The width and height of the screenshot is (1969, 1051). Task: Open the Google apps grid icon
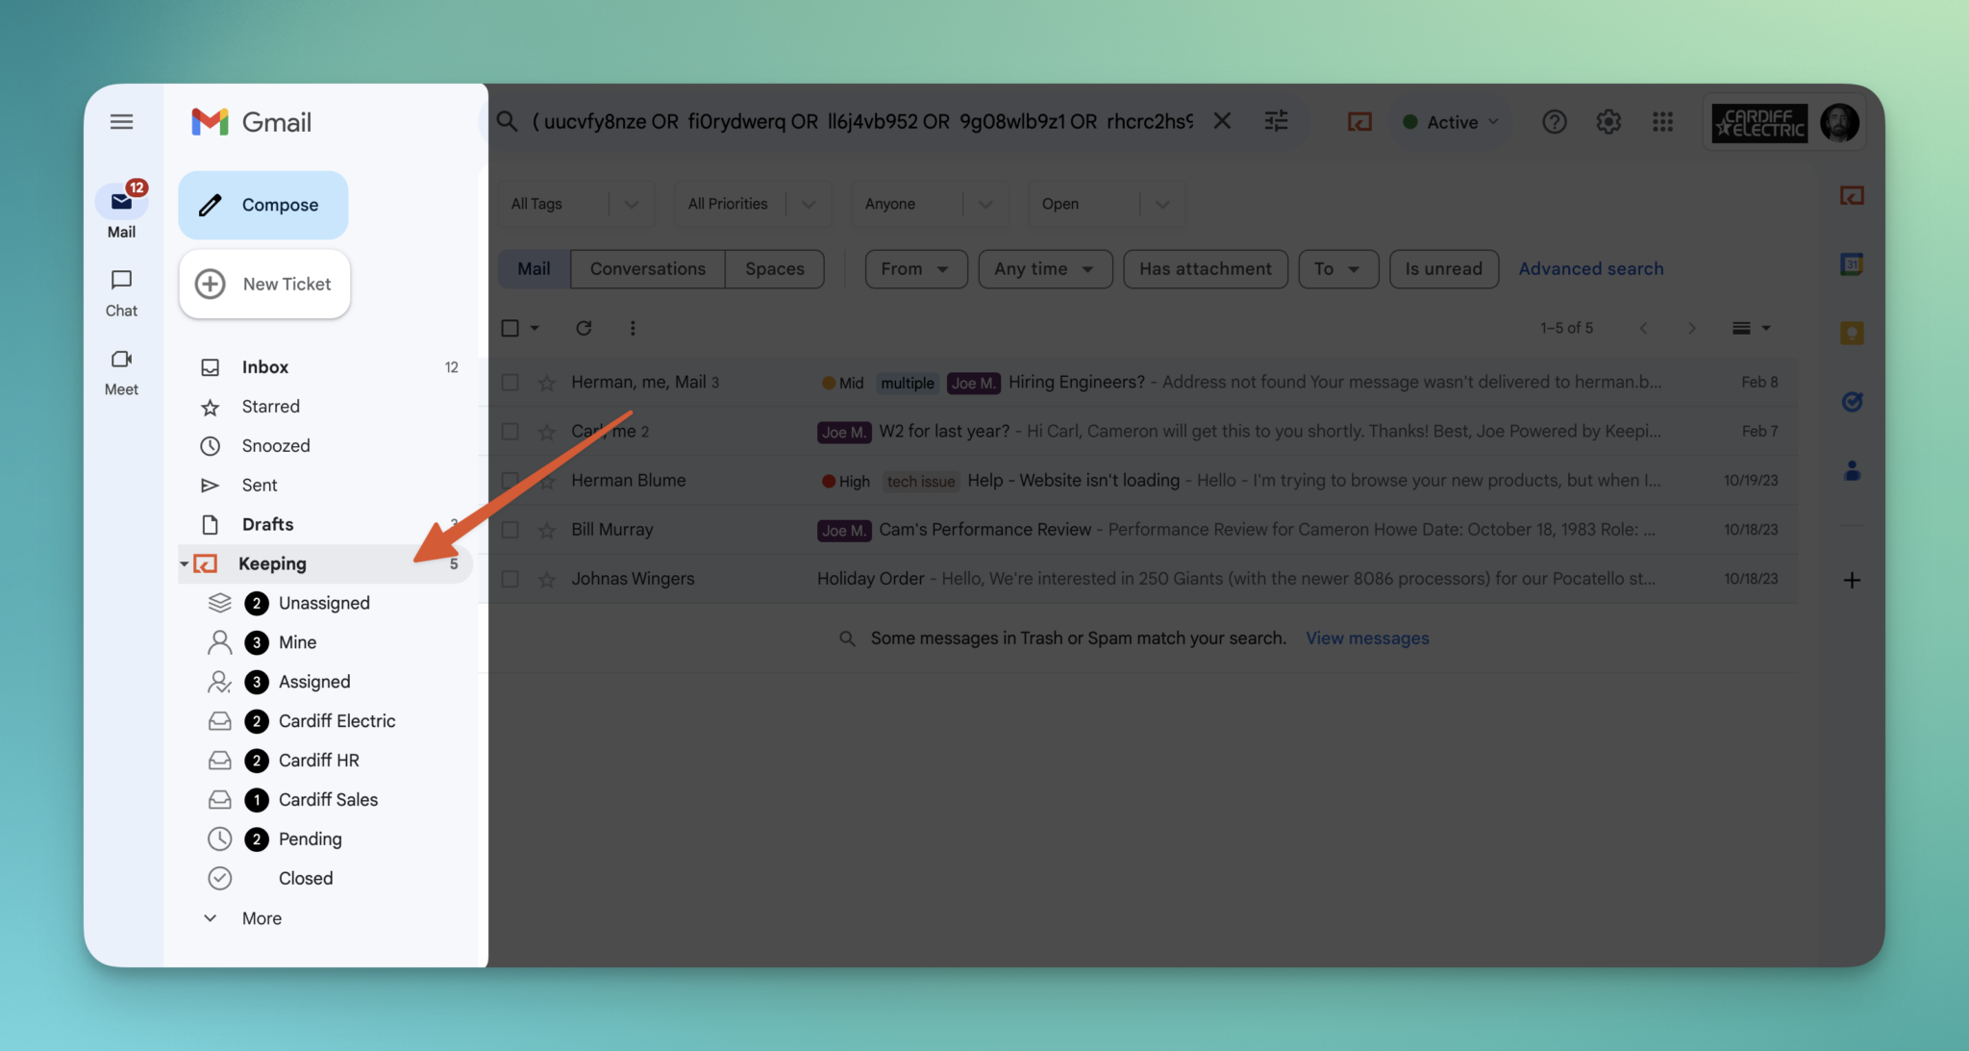click(x=1662, y=121)
